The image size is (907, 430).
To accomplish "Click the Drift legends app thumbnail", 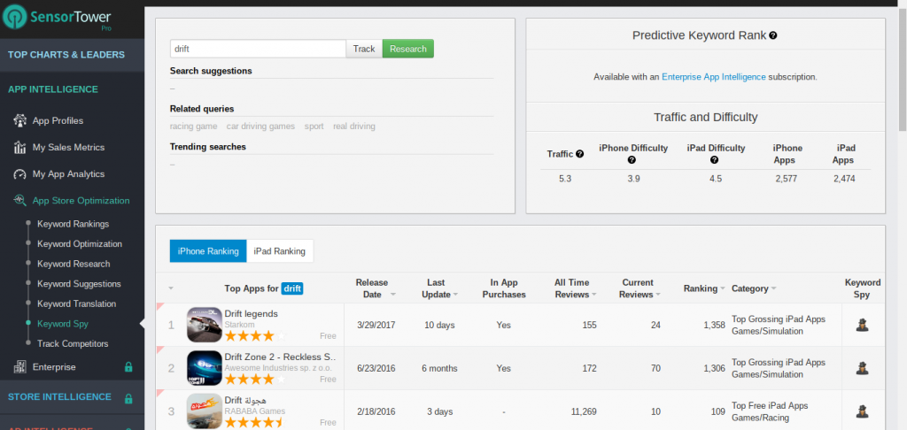I will tap(205, 325).
